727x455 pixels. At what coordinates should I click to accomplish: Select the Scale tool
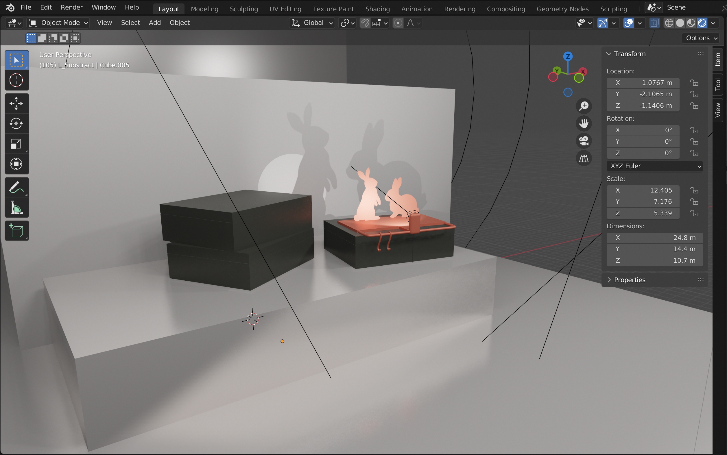16,144
